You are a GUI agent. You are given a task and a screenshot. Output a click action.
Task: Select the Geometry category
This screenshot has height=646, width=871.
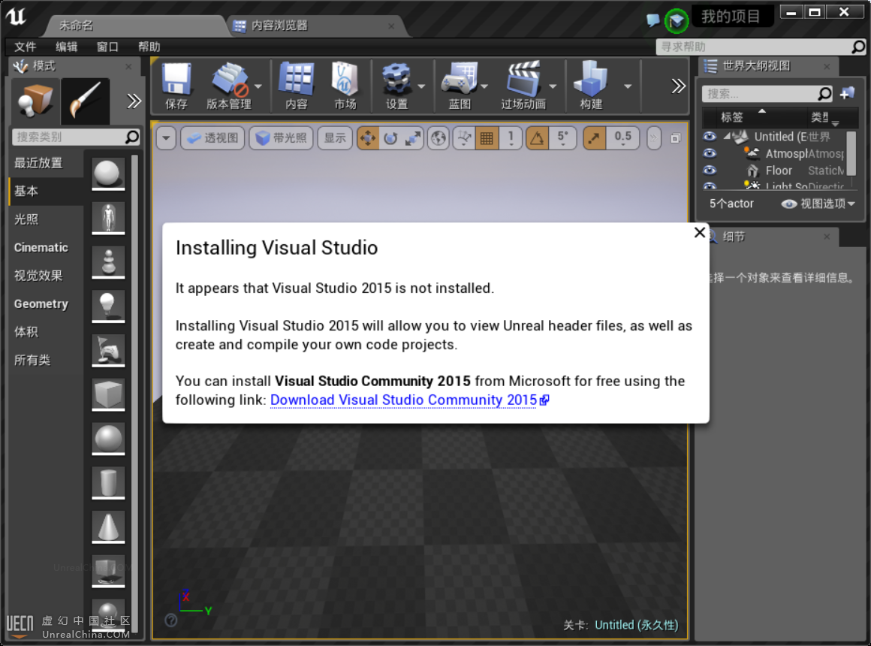click(46, 303)
